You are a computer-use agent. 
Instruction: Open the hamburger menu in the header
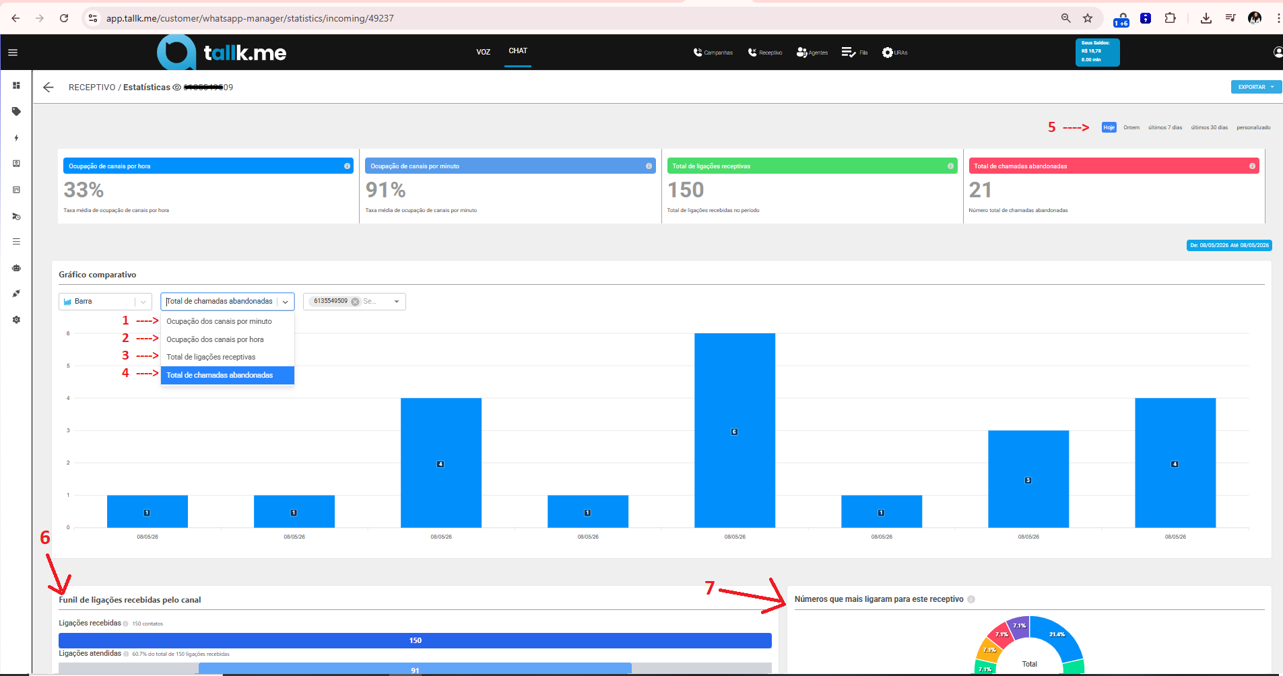click(13, 53)
